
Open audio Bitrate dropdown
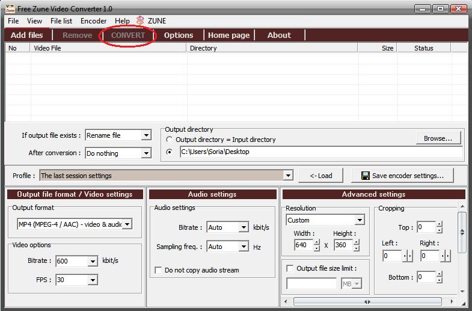[x=244, y=227]
